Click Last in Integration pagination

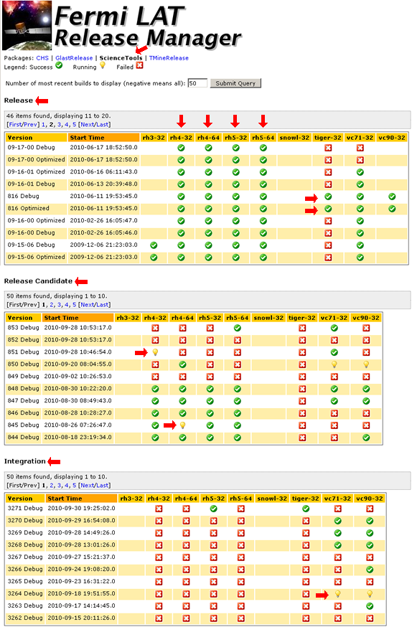click(102, 486)
